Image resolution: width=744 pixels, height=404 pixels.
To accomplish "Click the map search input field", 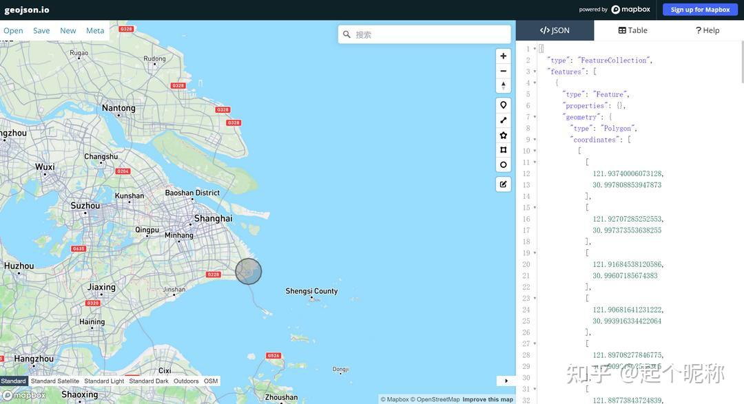I will click(x=424, y=32).
